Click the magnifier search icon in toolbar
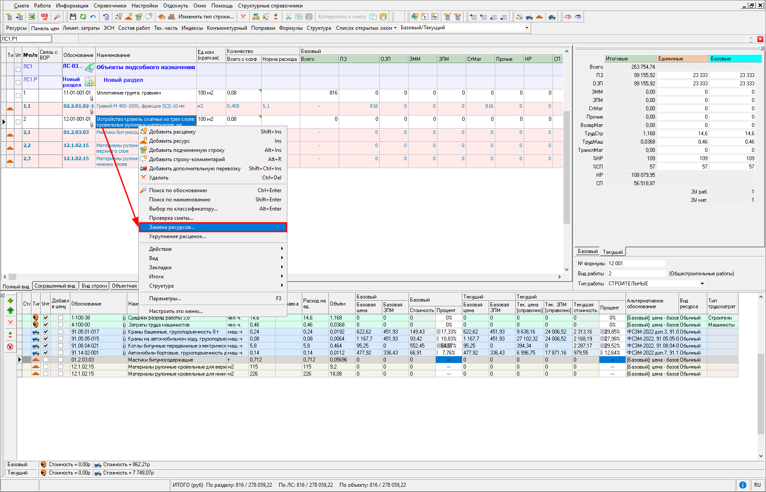 (57, 17)
